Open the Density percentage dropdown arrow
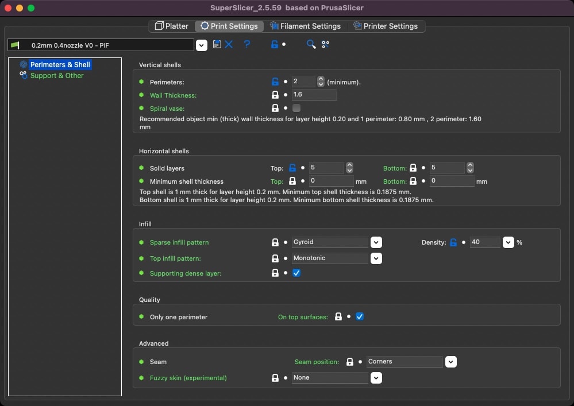Image resolution: width=574 pixels, height=406 pixels. (x=508, y=242)
